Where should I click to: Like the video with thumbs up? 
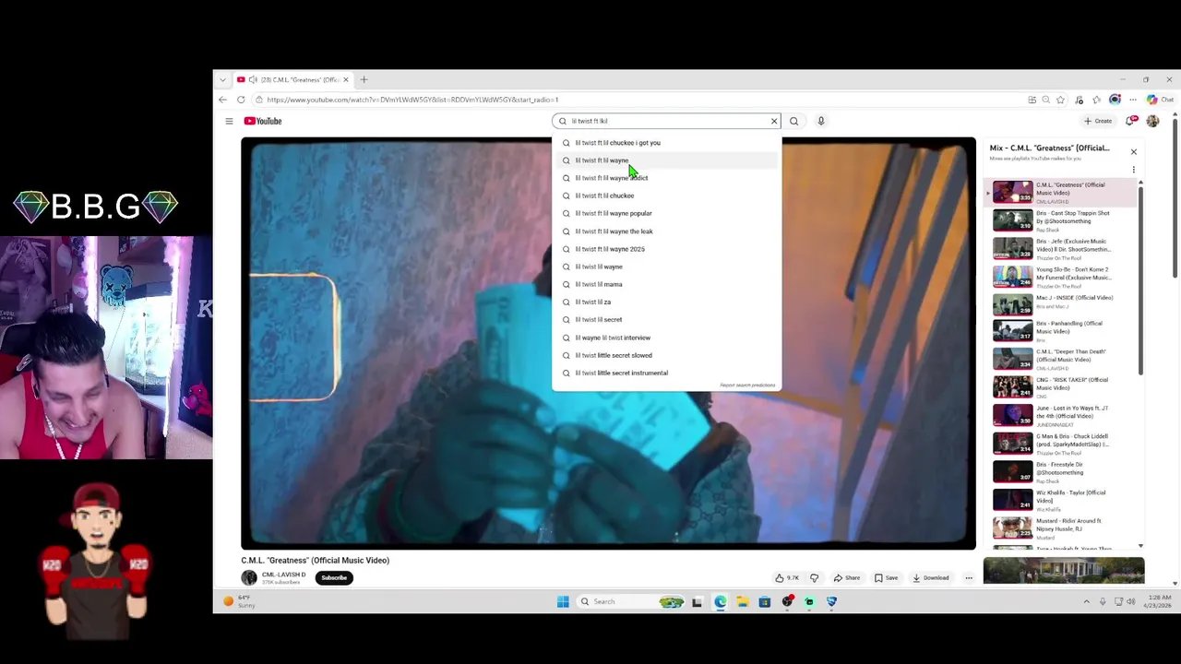787,578
